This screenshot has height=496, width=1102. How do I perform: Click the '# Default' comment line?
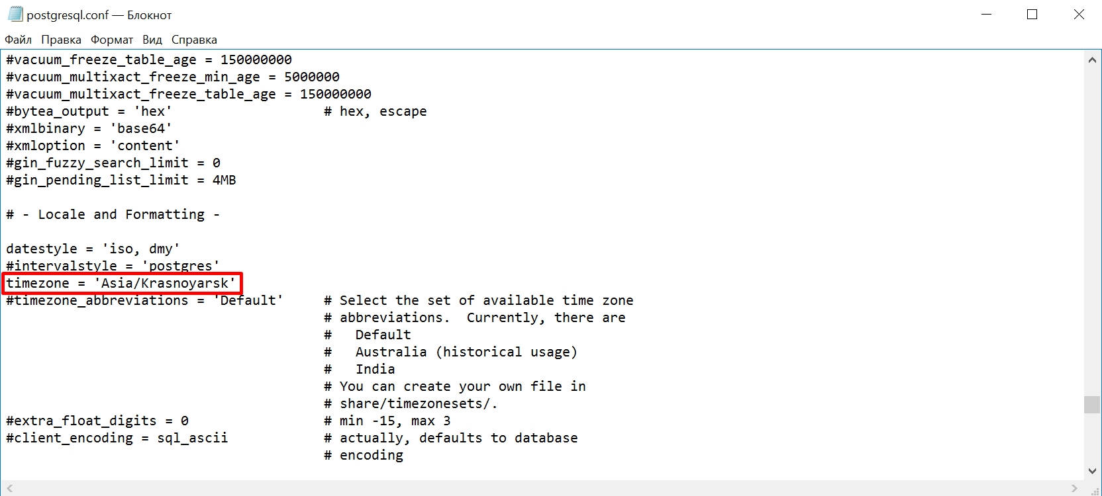point(368,335)
